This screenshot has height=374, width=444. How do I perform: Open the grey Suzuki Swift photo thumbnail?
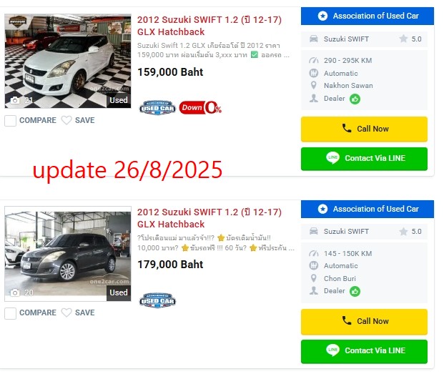[x=68, y=254]
